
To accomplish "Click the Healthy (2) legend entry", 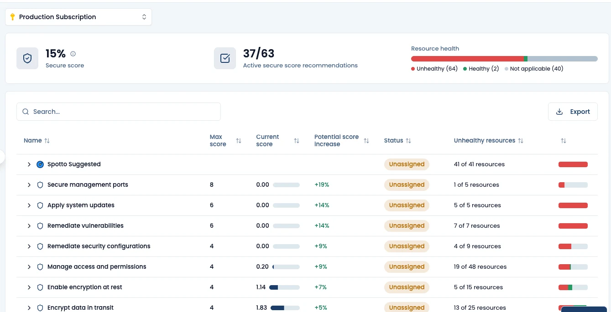I will tap(481, 69).
